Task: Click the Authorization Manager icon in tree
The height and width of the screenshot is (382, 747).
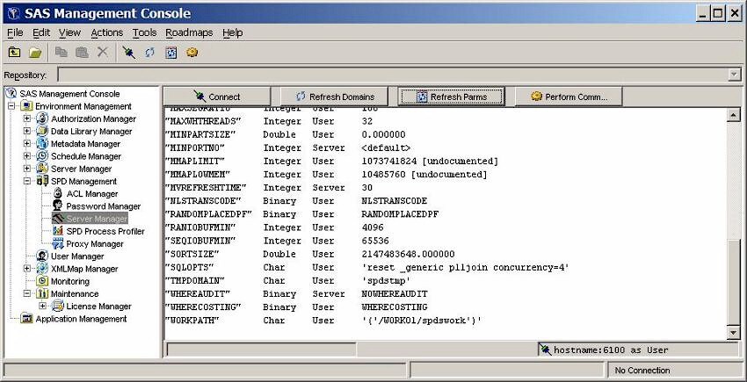Action: point(42,119)
